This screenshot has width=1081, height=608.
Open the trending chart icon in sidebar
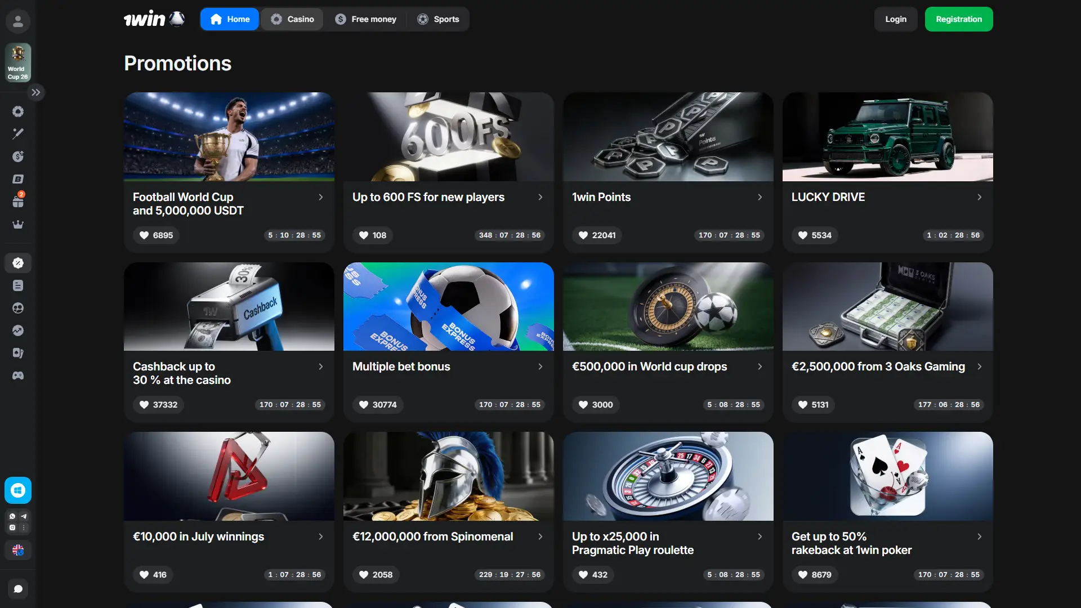[x=18, y=330]
